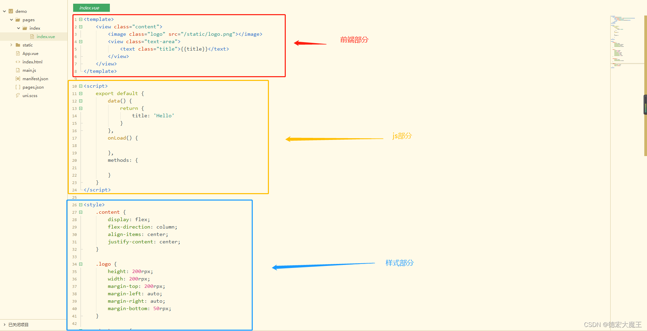Open pages.json from the project tree

click(33, 87)
